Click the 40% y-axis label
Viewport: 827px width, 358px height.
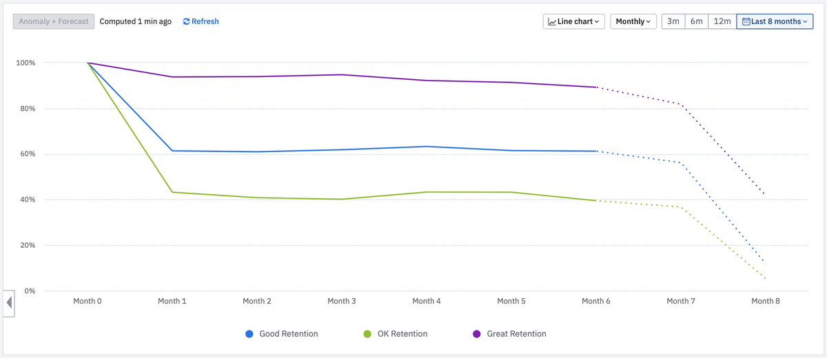click(x=28, y=200)
